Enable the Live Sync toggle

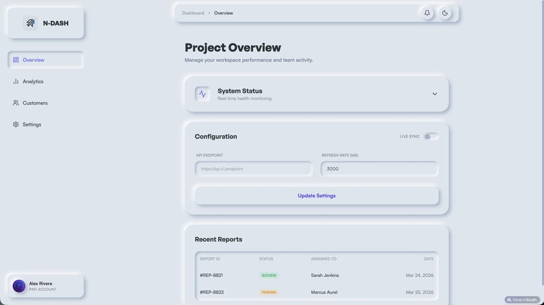coord(431,136)
